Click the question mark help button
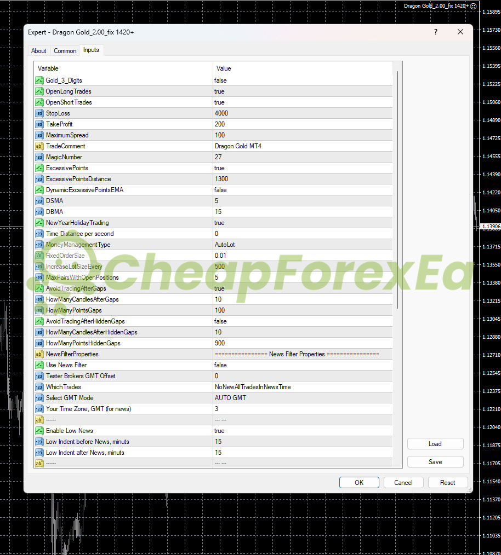Viewport: 501px width, 555px height. [436, 32]
